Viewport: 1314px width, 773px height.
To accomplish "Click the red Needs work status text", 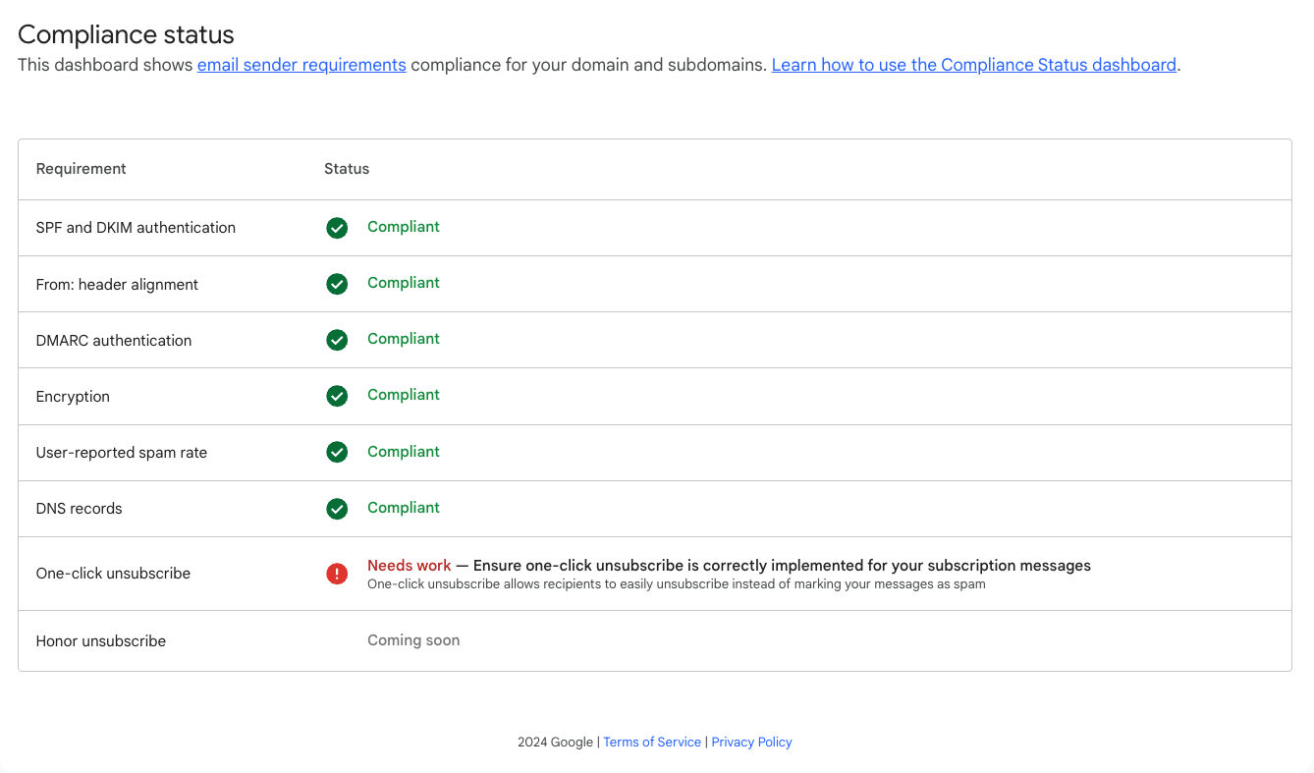I will click(x=410, y=565).
